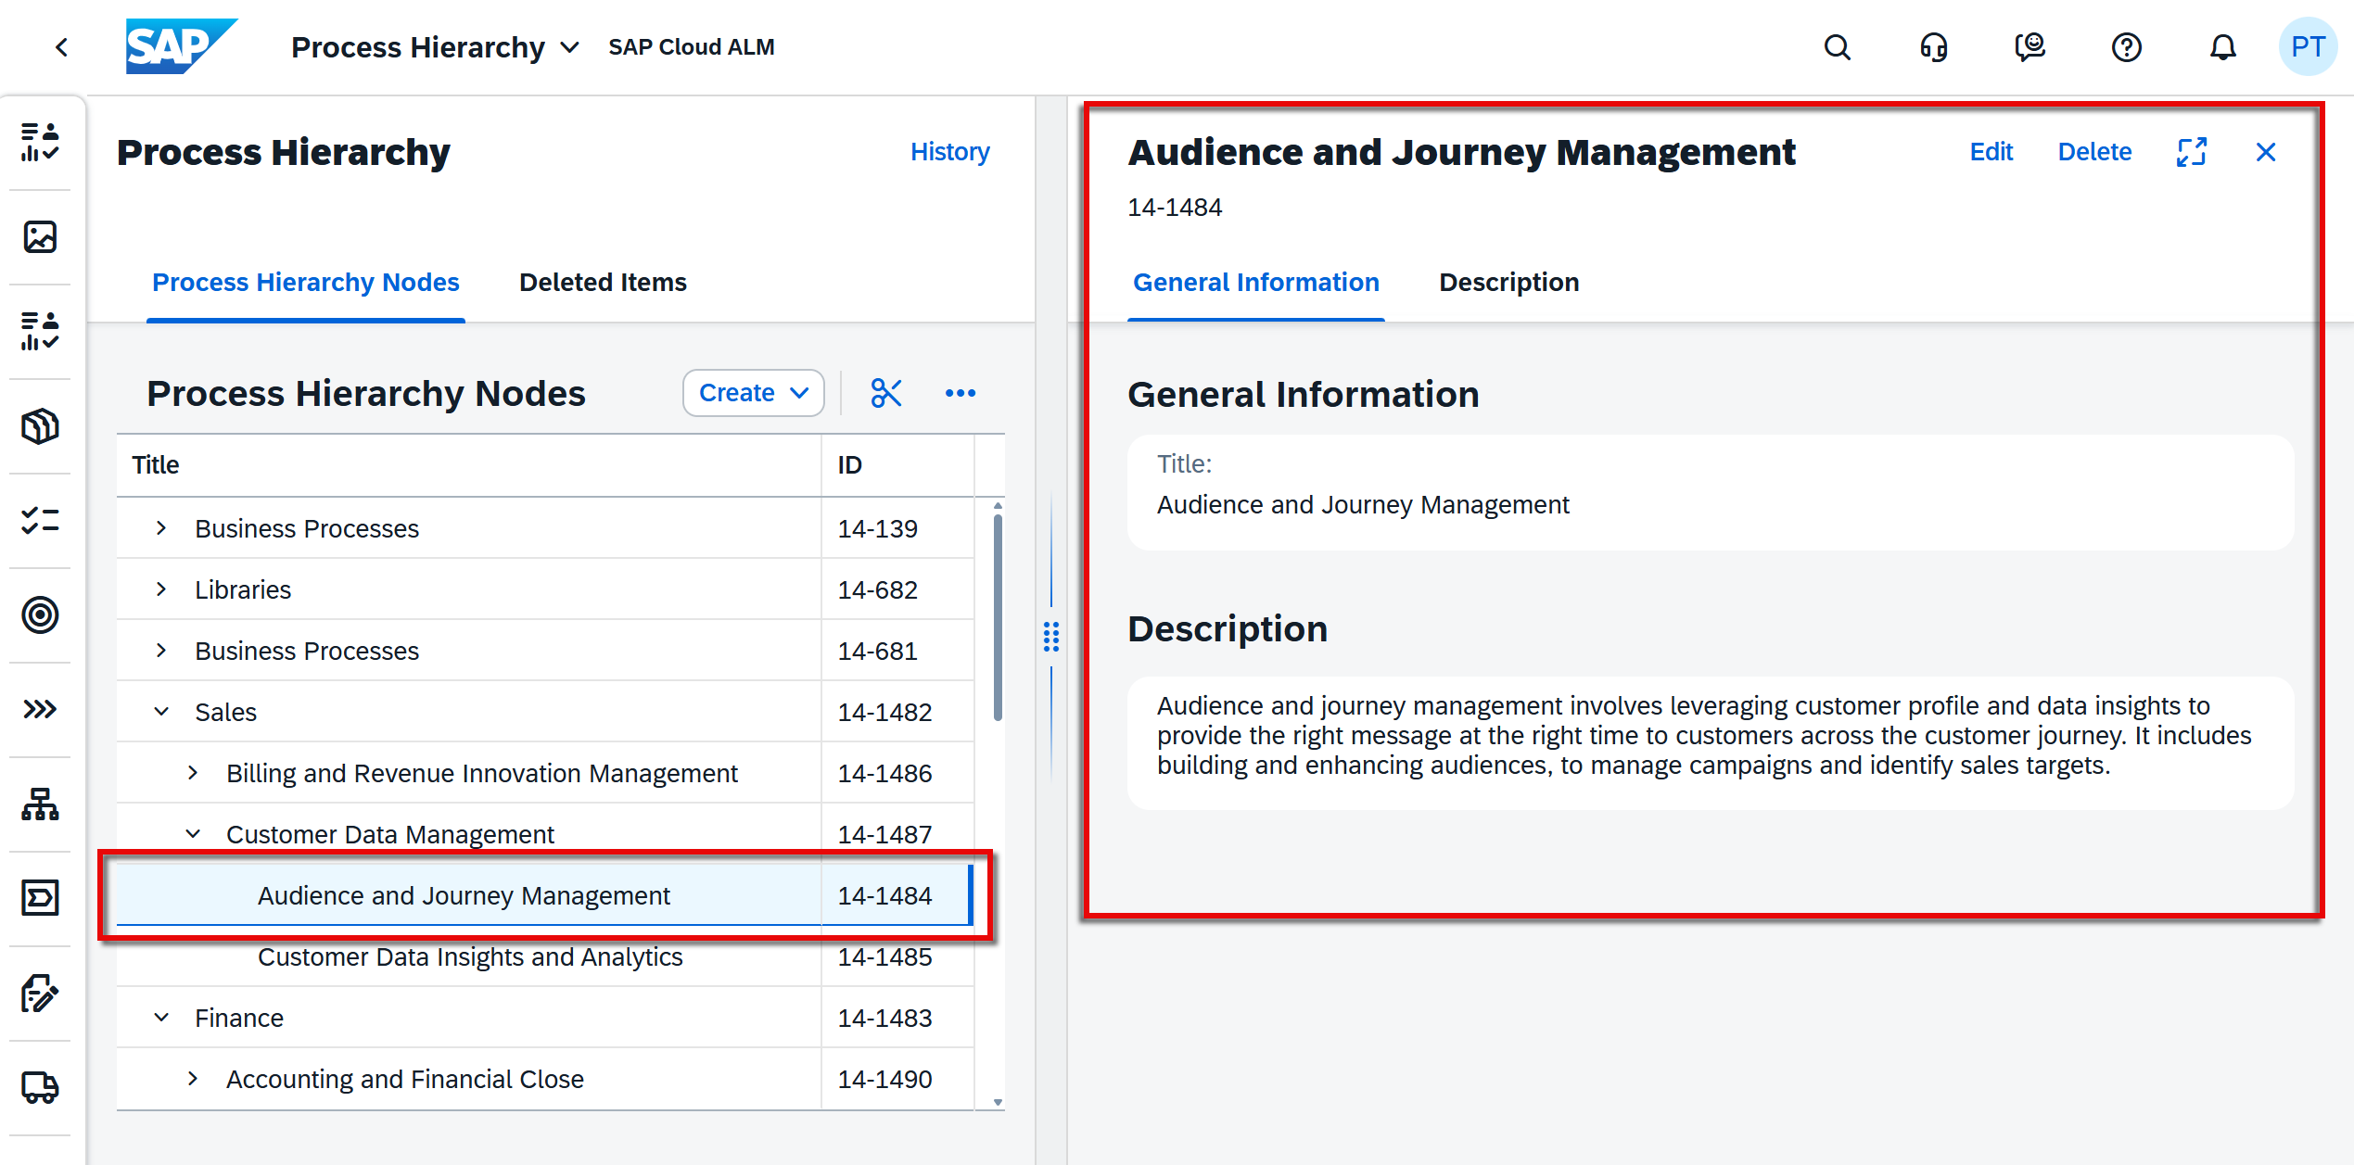2354x1165 pixels.
Task: Open the help question mark icon
Action: [2126, 47]
